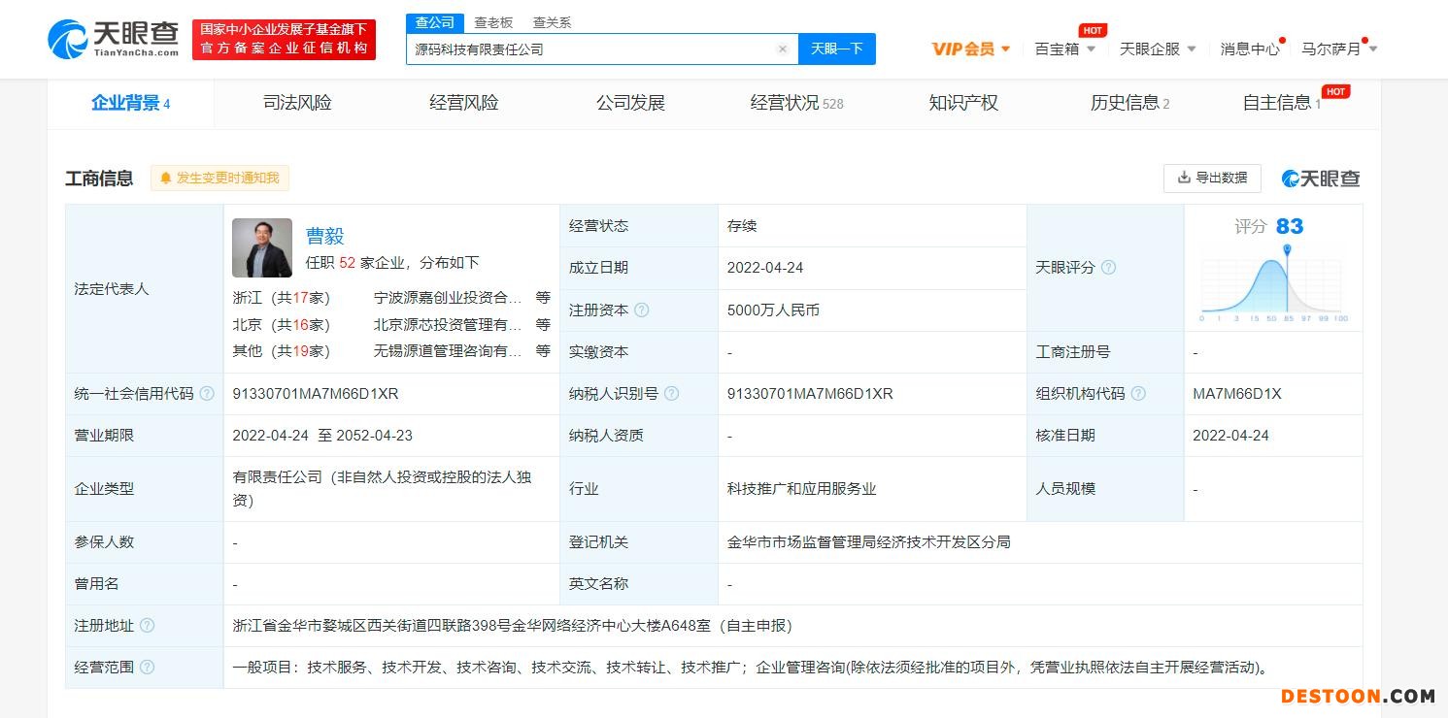Click help icon beside 注册地址
Image resolution: width=1448 pixels, height=718 pixels.
[147, 626]
